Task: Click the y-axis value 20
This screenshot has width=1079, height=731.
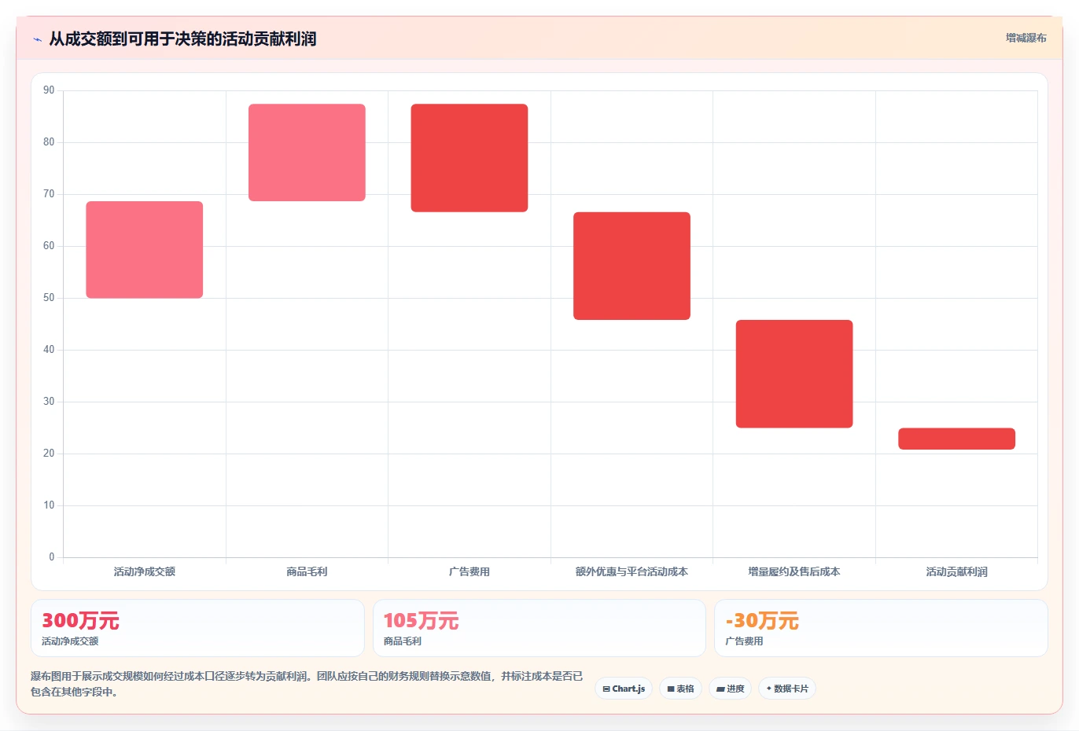Action: (x=49, y=454)
